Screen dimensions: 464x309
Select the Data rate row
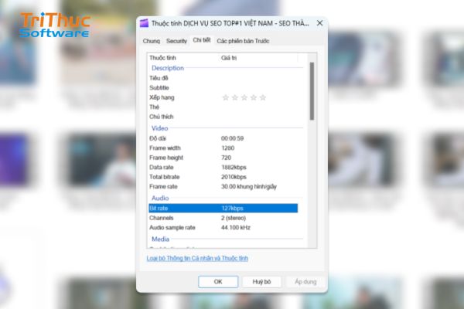(x=223, y=168)
